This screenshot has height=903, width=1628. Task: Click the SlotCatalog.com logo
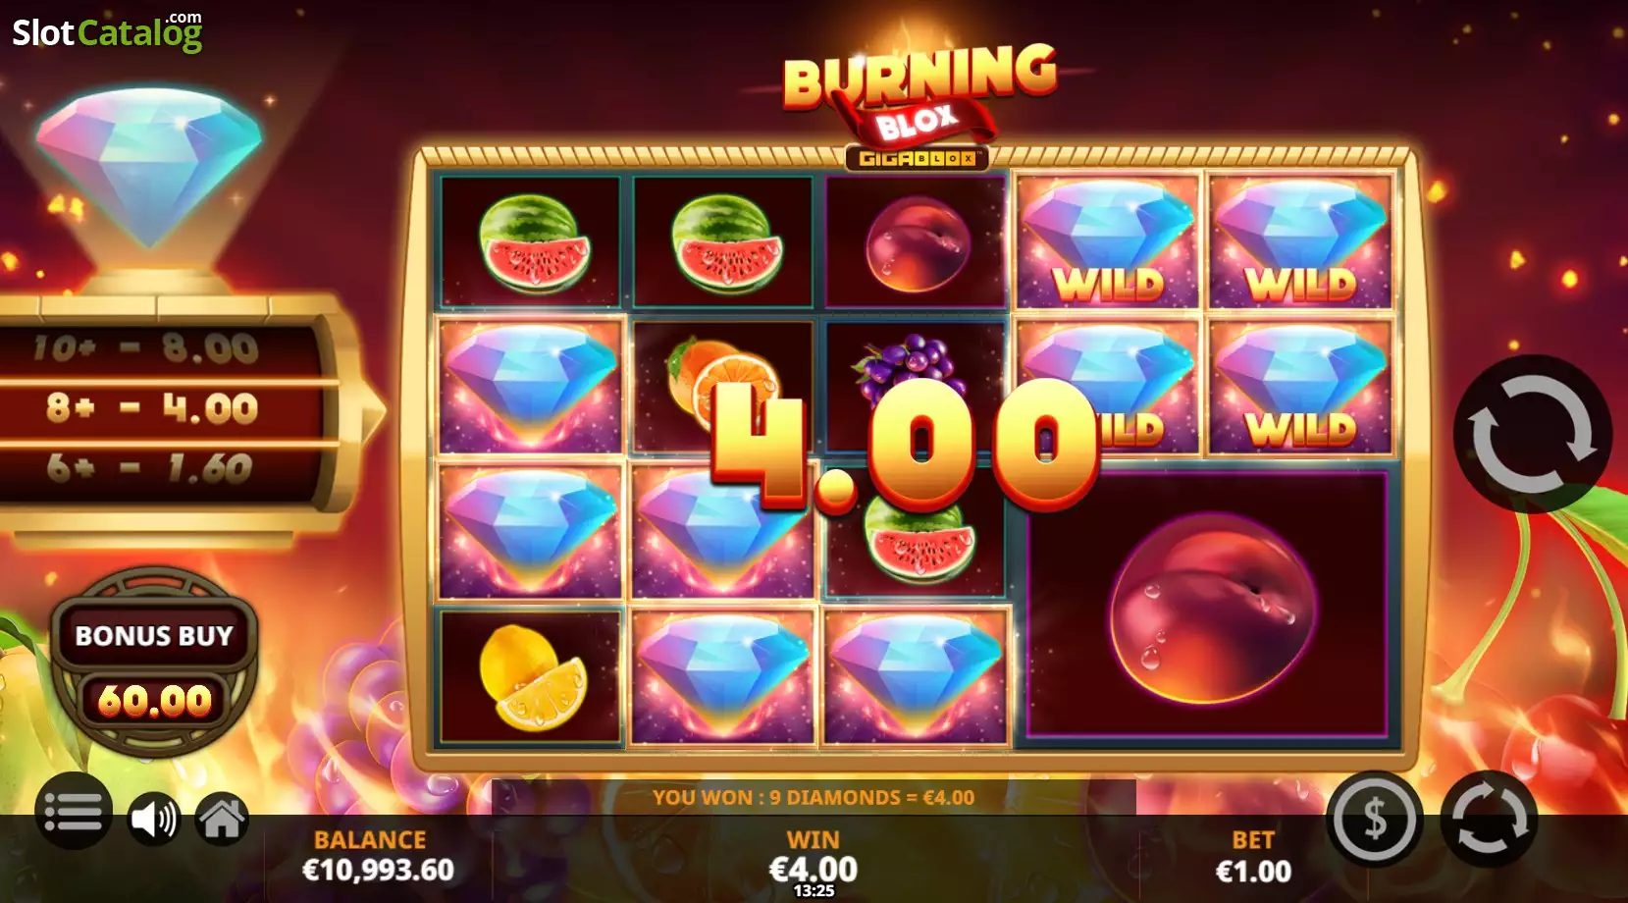coord(107,32)
